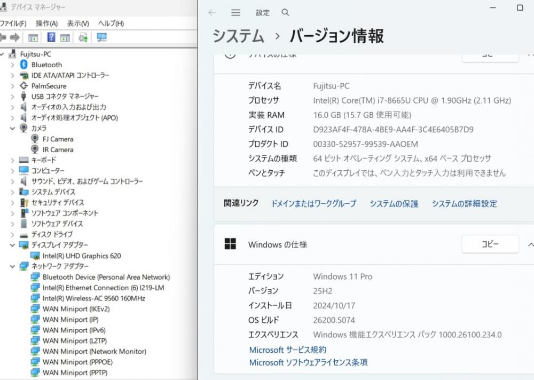Screen dimensions: 534x380
Task: Click the update driver toolbar icon
Action: coord(83,37)
